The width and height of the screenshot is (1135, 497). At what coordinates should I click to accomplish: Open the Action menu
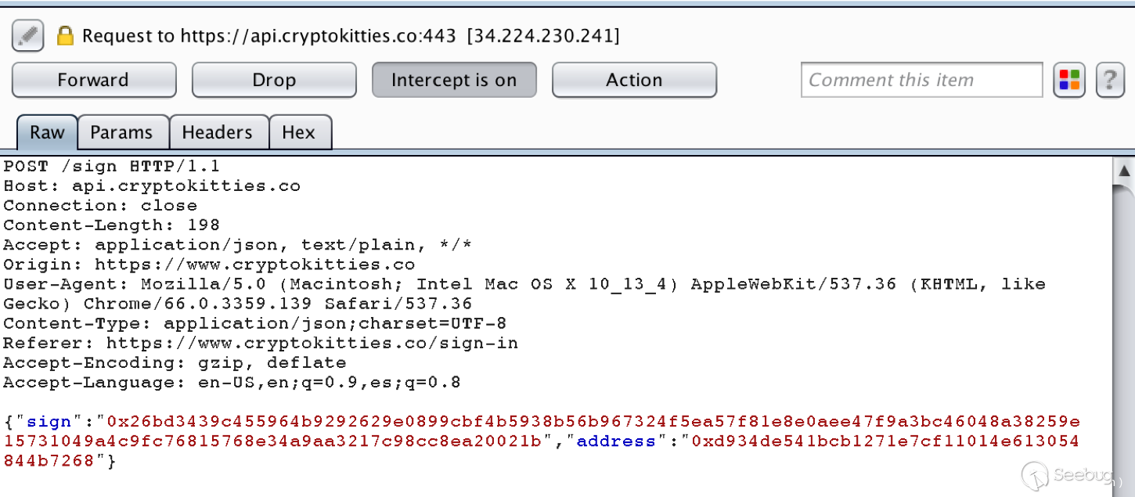point(634,80)
